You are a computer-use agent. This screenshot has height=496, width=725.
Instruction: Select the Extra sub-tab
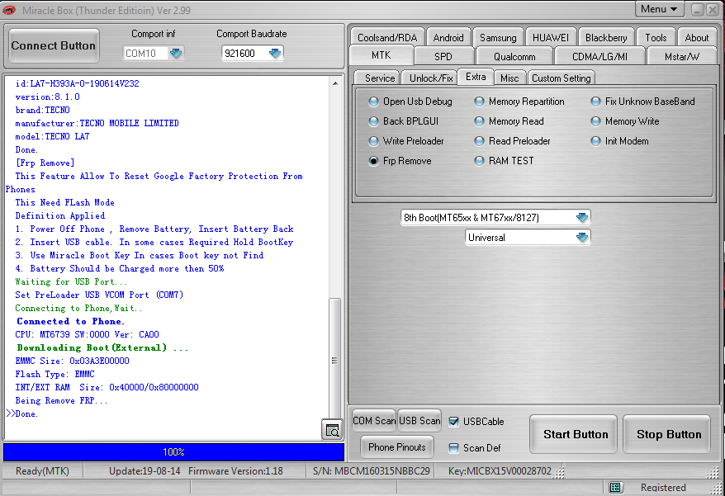476,77
